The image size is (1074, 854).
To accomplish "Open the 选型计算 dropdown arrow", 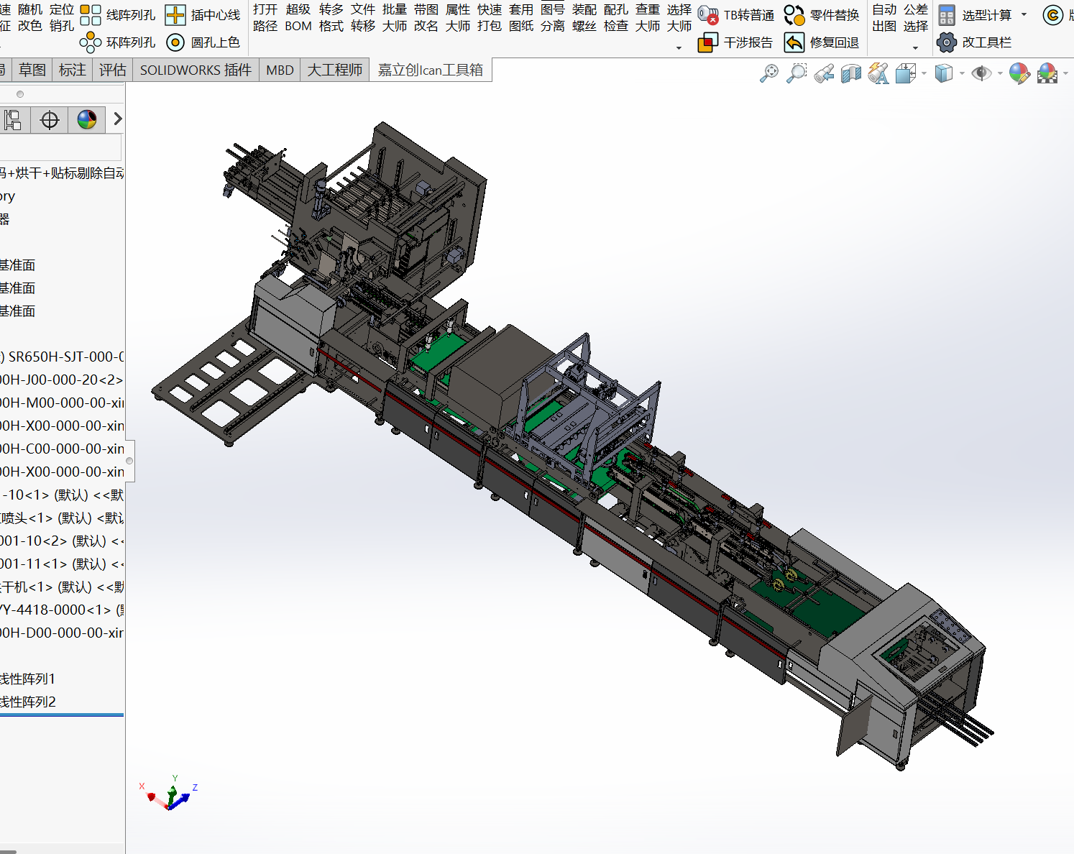I will (1024, 15).
